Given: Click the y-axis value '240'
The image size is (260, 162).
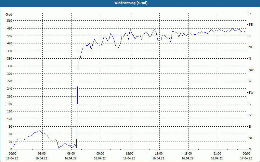Looking at the screenshot, I should (x=10, y=89).
